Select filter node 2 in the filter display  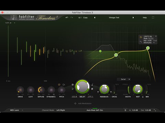(100, 51)
